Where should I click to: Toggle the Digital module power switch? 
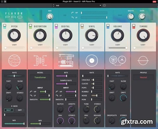[x=56, y=26]
